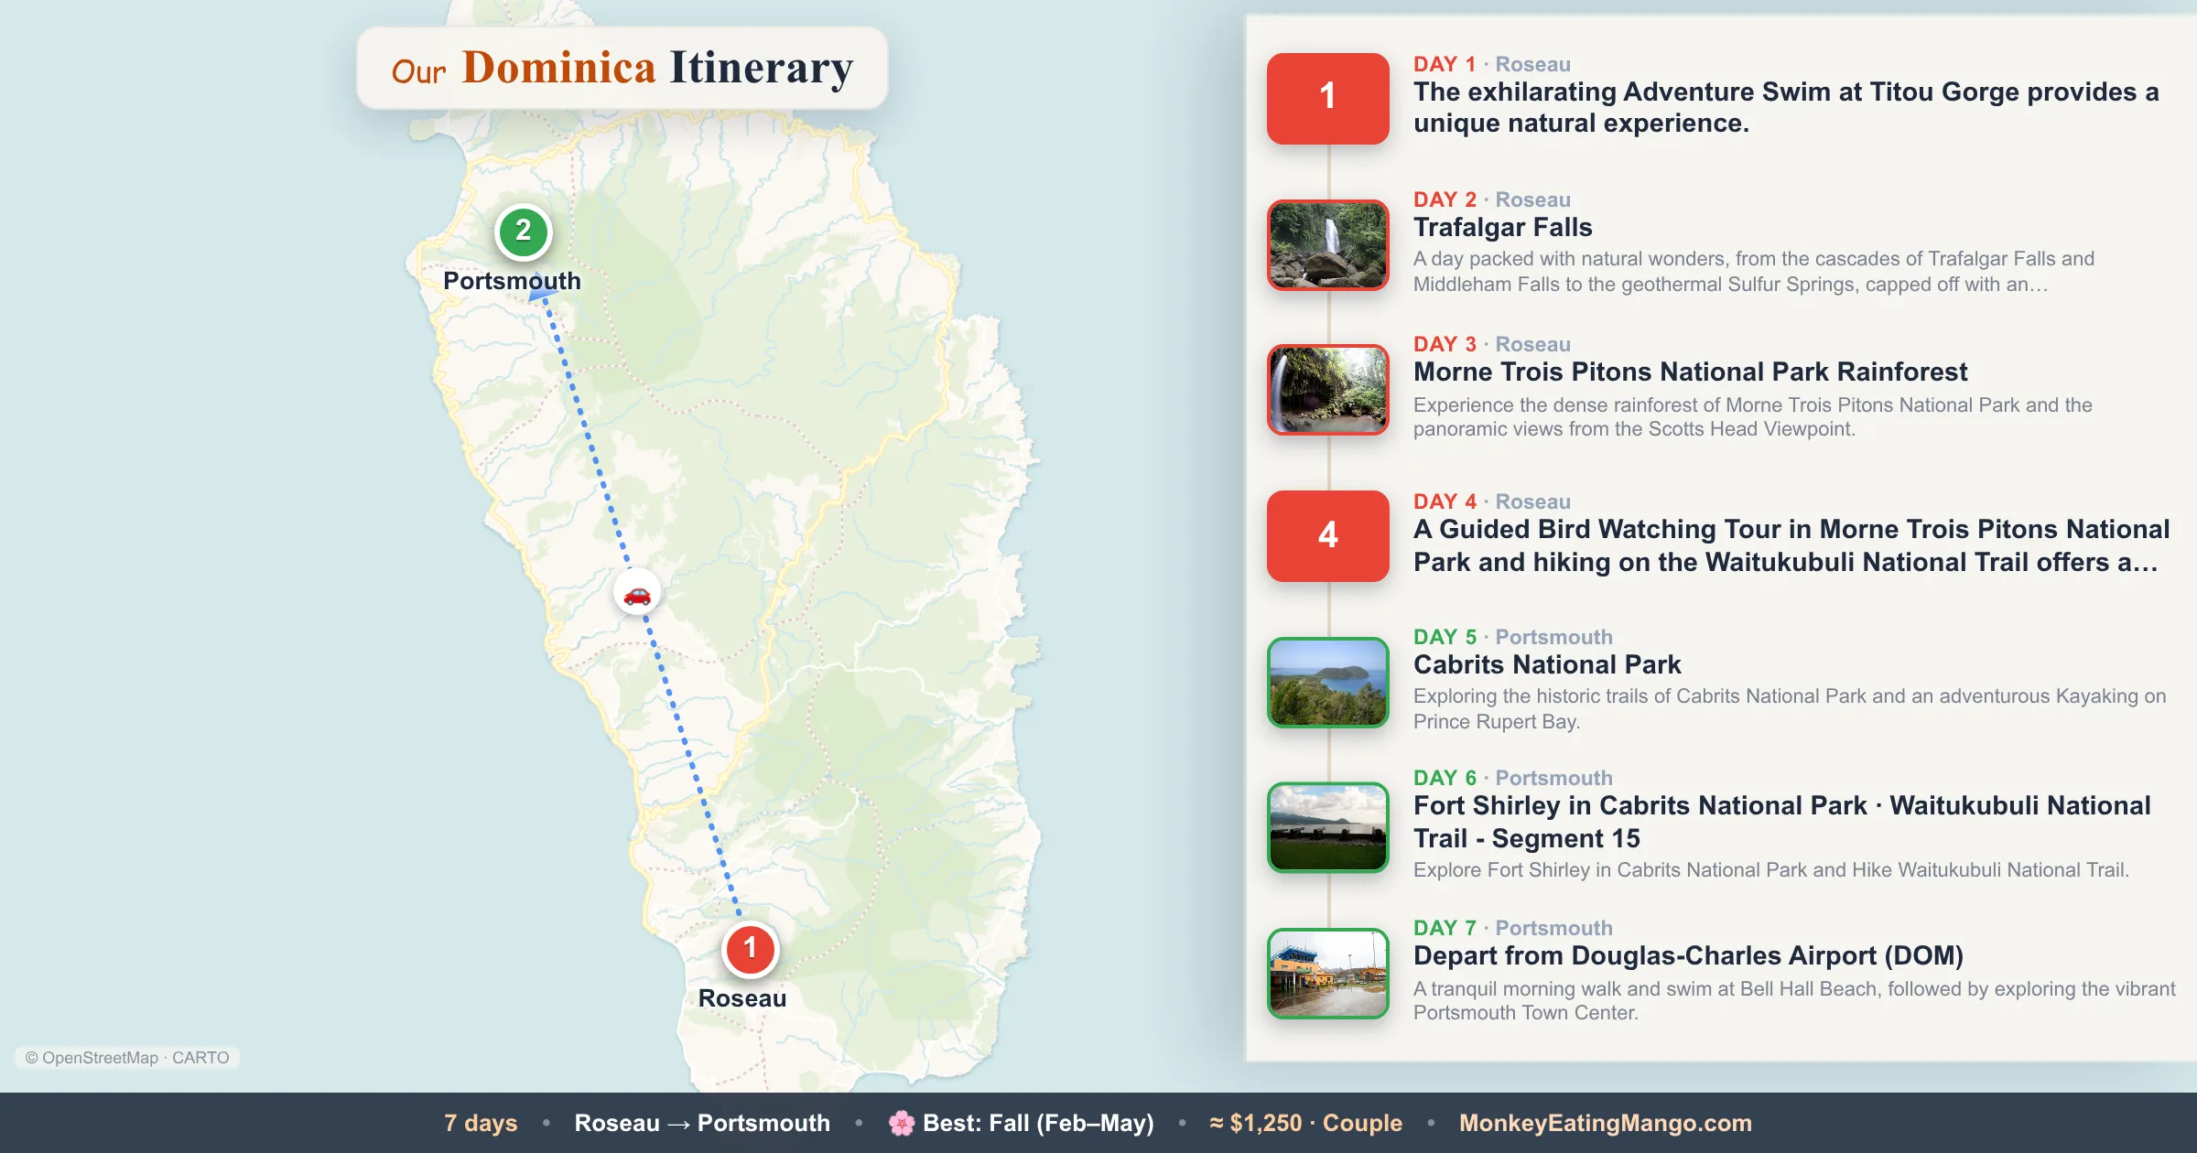2197x1153 pixels.
Task: Click the Trafalgar Falls day description text
Action: point(1754,272)
